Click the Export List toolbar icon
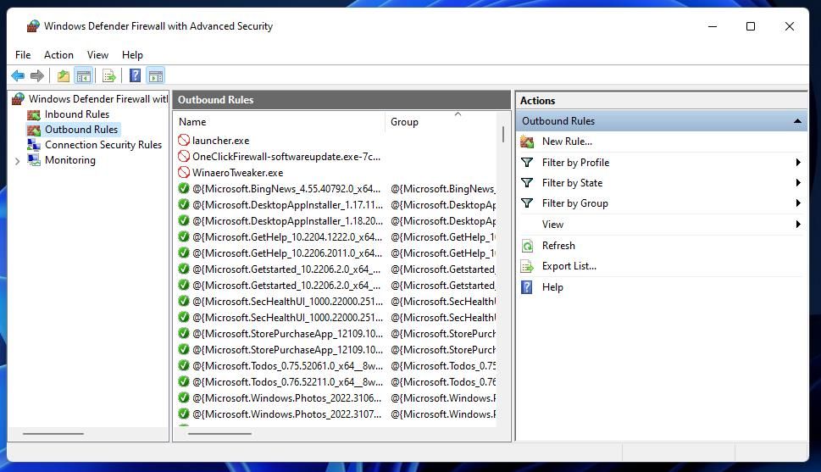The width and height of the screenshot is (821, 472). pyautogui.click(x=109, y=76)
